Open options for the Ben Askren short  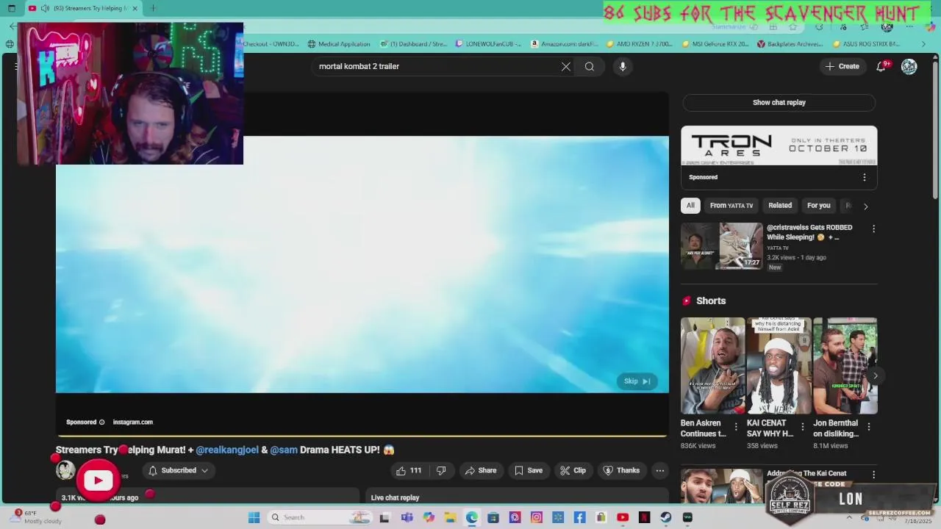[736, 427]
